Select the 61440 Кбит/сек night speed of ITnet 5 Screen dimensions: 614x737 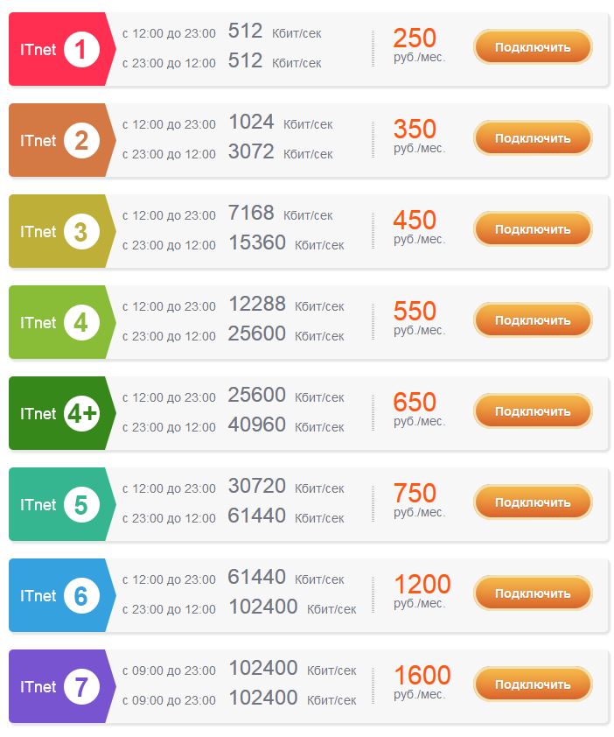pyautogui.click(x=257, y=516)
